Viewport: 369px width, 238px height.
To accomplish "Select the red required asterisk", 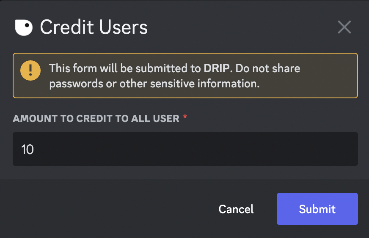I will click(185, 116).
